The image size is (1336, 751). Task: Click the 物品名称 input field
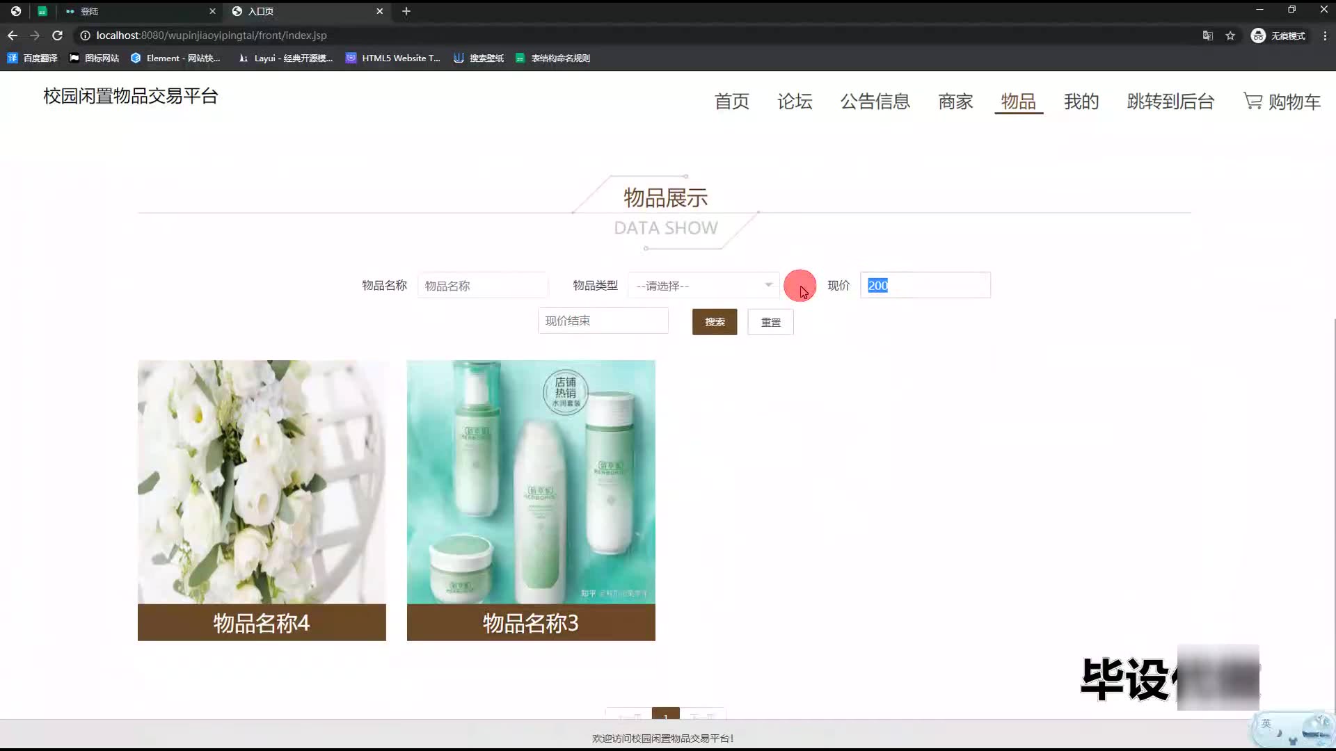pyautogui.click(x=482, y=286)
